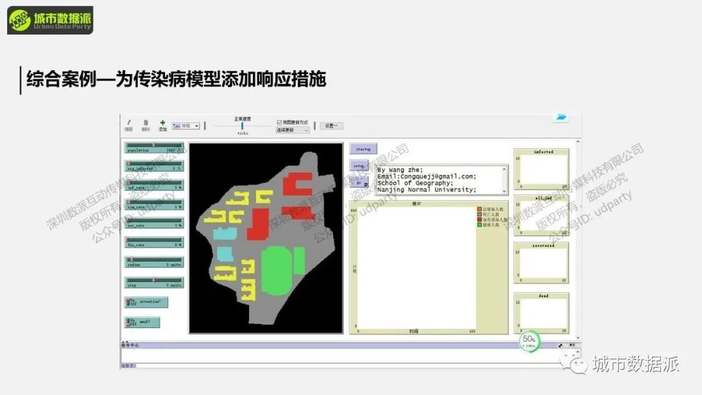Click the infected plot
Image resolution: width=702 pixels, height=395 pixels.
coord(541,169)
